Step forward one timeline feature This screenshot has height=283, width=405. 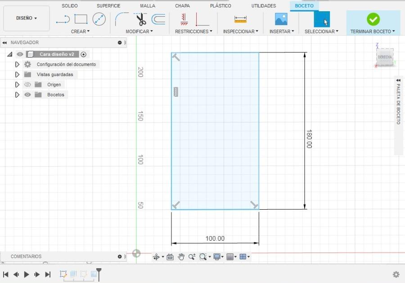37,274
